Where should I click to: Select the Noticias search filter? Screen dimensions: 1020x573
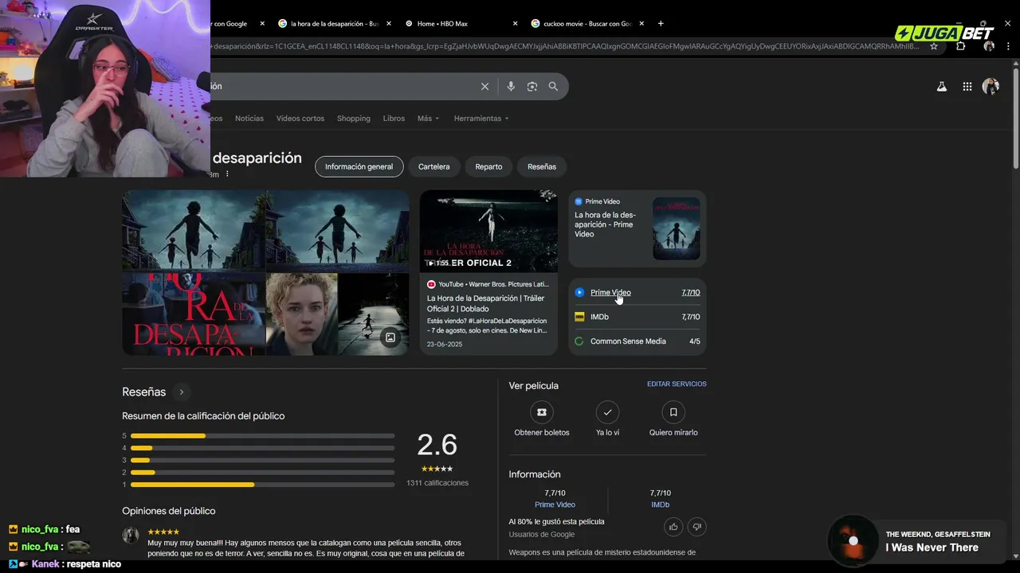(x=249, y=119)
